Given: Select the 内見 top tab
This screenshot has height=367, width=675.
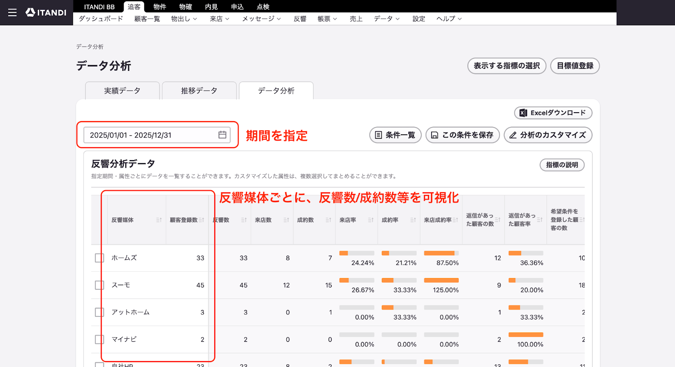Looking at the screenshot, I should pyautogui.click(x=211, y=7).
